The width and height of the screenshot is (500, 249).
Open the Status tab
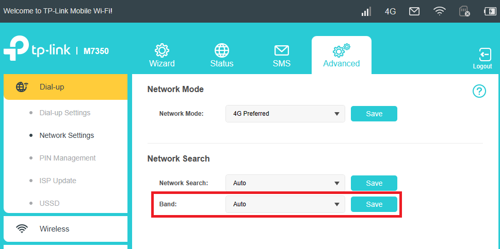click(221, 55)
